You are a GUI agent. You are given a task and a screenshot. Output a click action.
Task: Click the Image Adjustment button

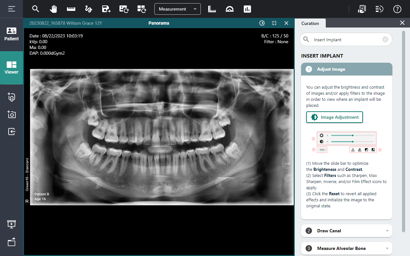pyautogui.click(x=334, y=117)
